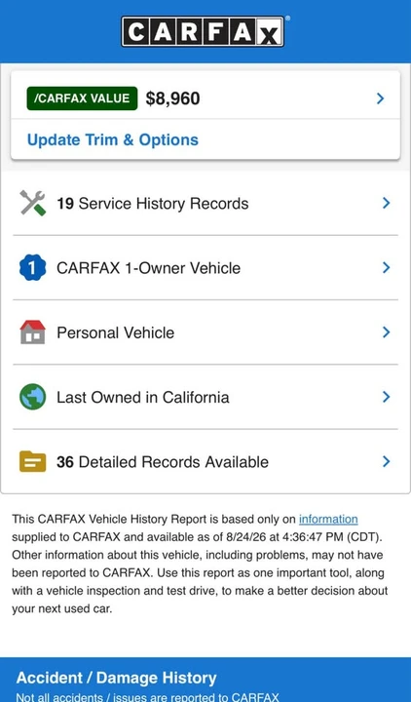
Task: Follow the 'information' hyperlink in the disclaimer
Action: (328, 519)
